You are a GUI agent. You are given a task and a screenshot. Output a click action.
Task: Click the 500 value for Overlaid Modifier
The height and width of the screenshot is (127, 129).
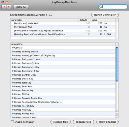[100, 31]
